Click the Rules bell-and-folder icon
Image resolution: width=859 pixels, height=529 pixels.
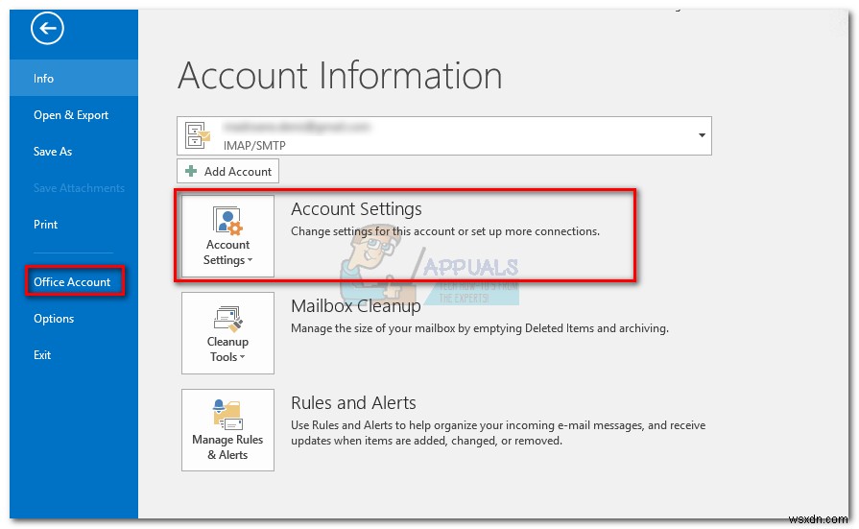tap(227, 415)
